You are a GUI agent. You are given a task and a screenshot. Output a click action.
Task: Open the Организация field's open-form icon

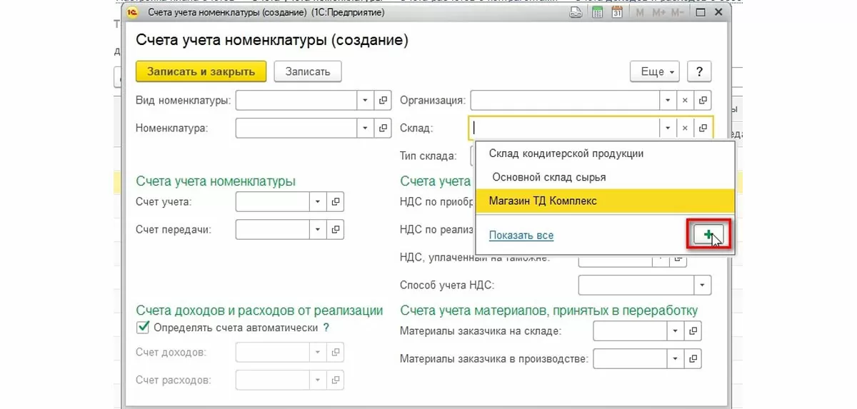point(703,101)
